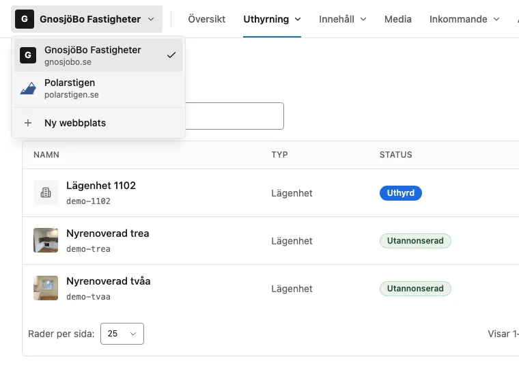This screenshot has width=519, height=389.
Task: Switch to the Polarstigen site
Action: tap(98, 88)
